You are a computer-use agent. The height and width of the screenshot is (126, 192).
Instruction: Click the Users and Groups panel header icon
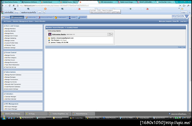pyautogui.click(x=4, y=26)
